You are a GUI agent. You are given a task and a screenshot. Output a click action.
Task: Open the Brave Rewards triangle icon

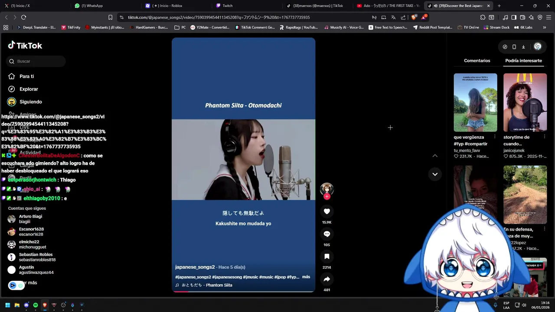tap(424, 17)
